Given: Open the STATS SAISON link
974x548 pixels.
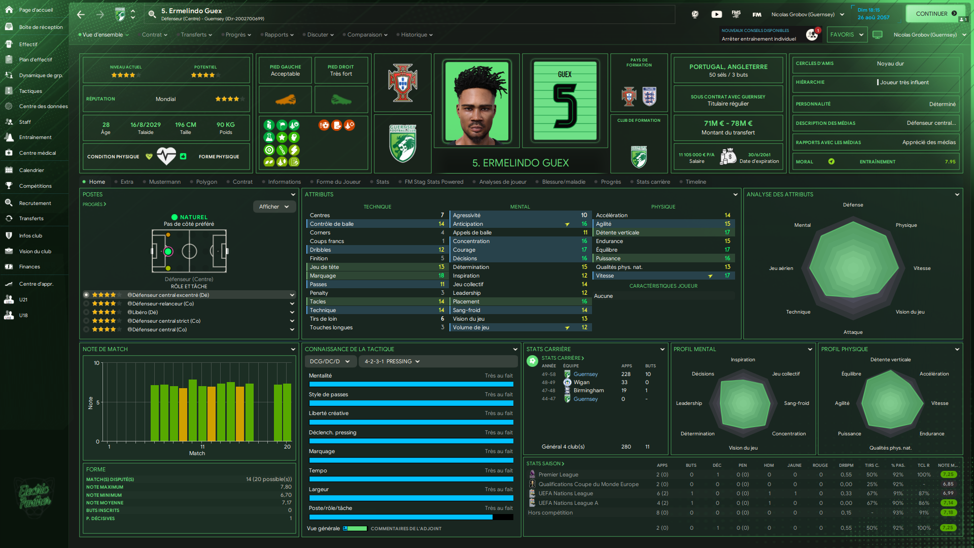Looking at the screenshot, I should point(545,463).
